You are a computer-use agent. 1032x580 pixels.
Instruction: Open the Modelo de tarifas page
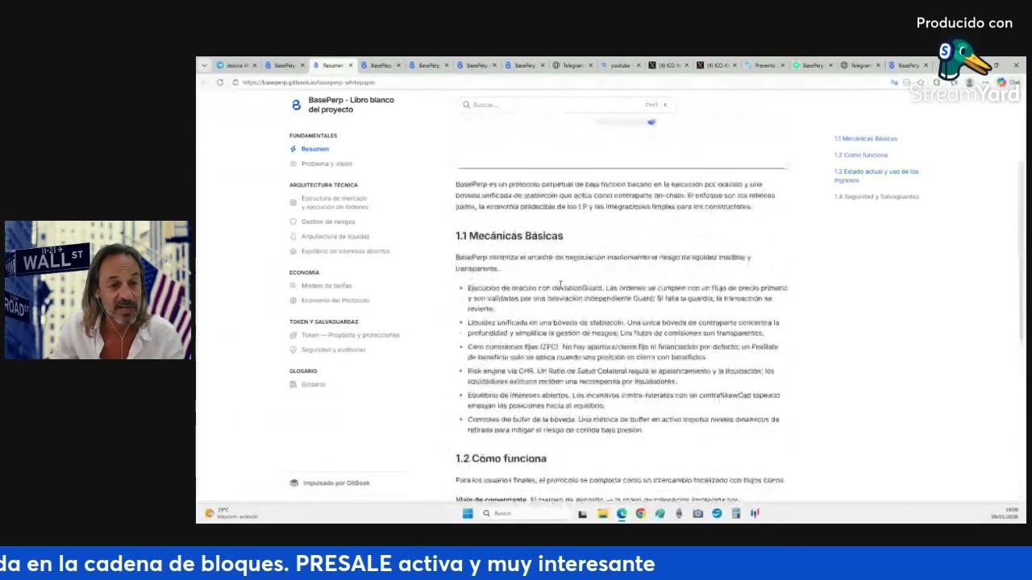pyautogui.click(x=327, y=286)
